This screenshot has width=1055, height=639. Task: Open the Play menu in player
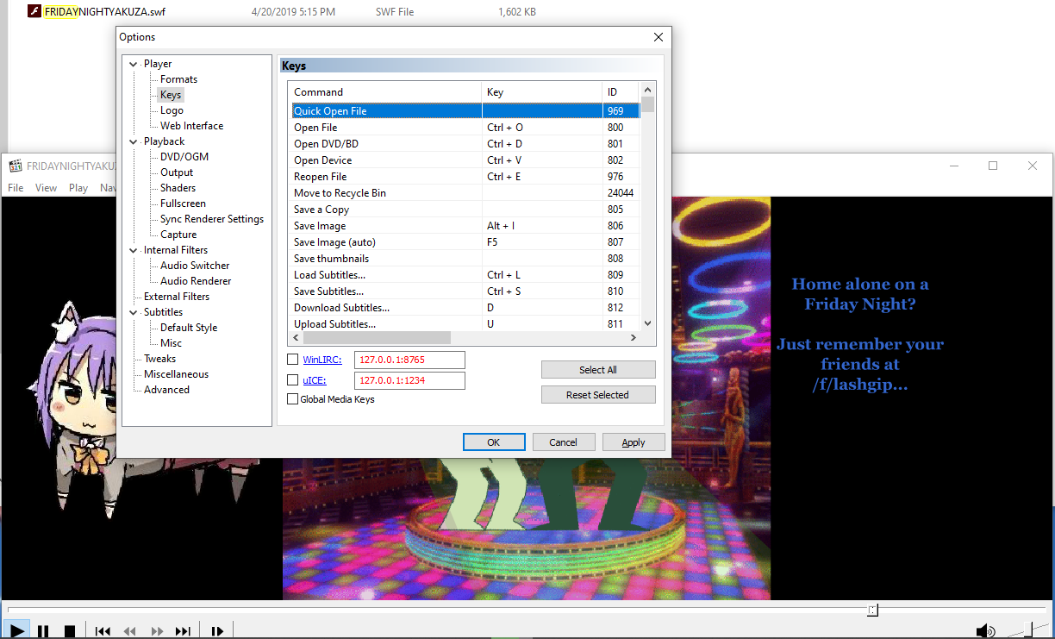78,188
